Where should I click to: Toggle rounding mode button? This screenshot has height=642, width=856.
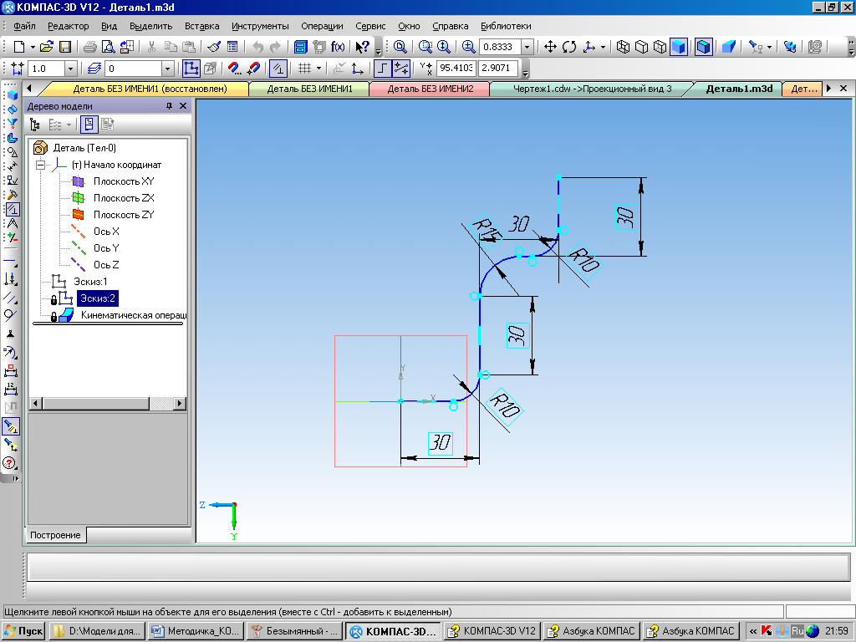pos(401,69)
